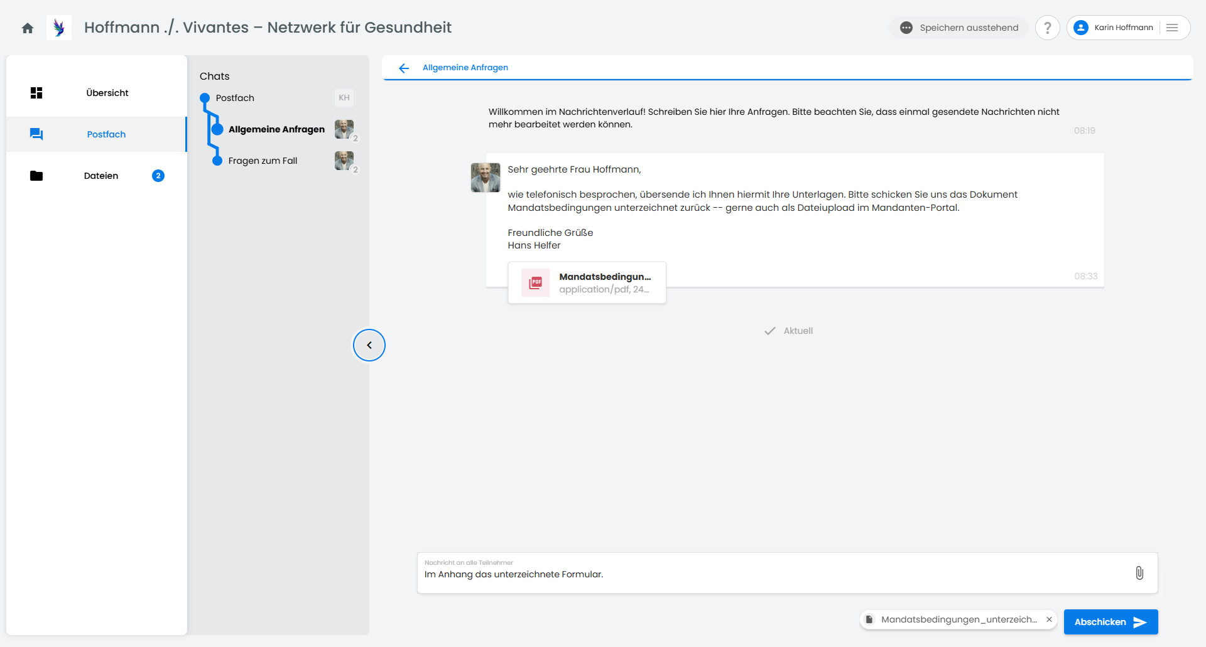Image resolution: width=1206 pixels, height=647 pixels.
Task: Open the Dateien section
Action: coord(97,176)
